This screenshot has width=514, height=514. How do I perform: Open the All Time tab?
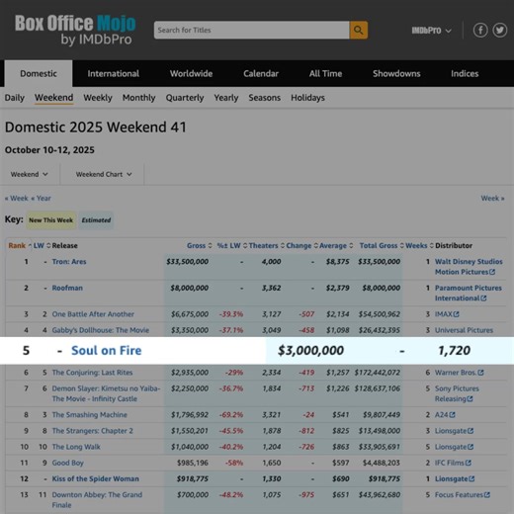point(325,73)
